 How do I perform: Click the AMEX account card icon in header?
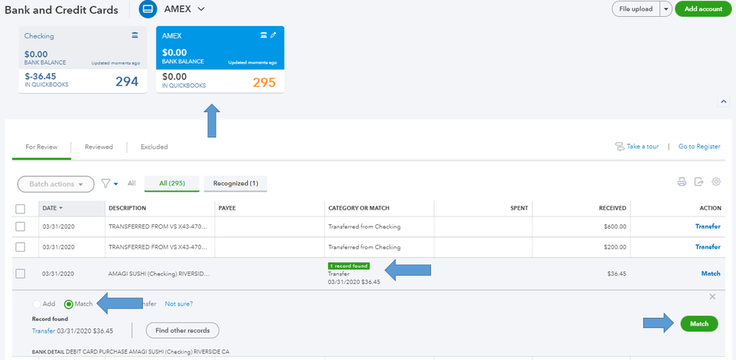click(x=147, y=10)
